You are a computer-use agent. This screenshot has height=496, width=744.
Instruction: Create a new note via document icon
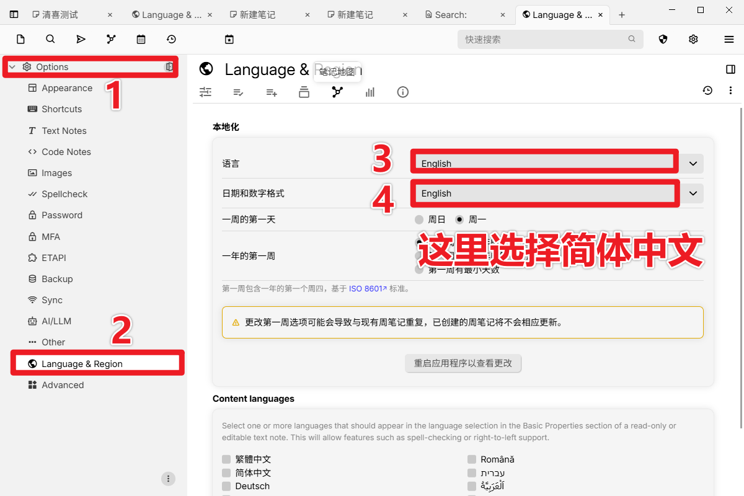pos(20,38)
